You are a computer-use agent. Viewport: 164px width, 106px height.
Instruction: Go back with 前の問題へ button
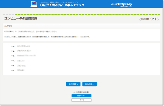[73, 84]
